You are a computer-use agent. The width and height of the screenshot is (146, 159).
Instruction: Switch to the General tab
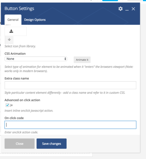click(x=13, y=20)
